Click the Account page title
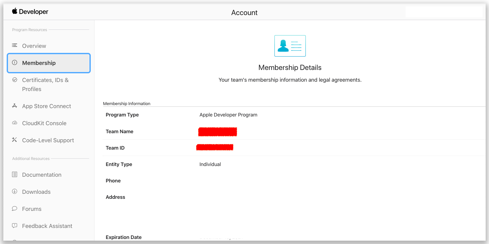This screenshot has height=244, width=489. (x=244, y=13)
